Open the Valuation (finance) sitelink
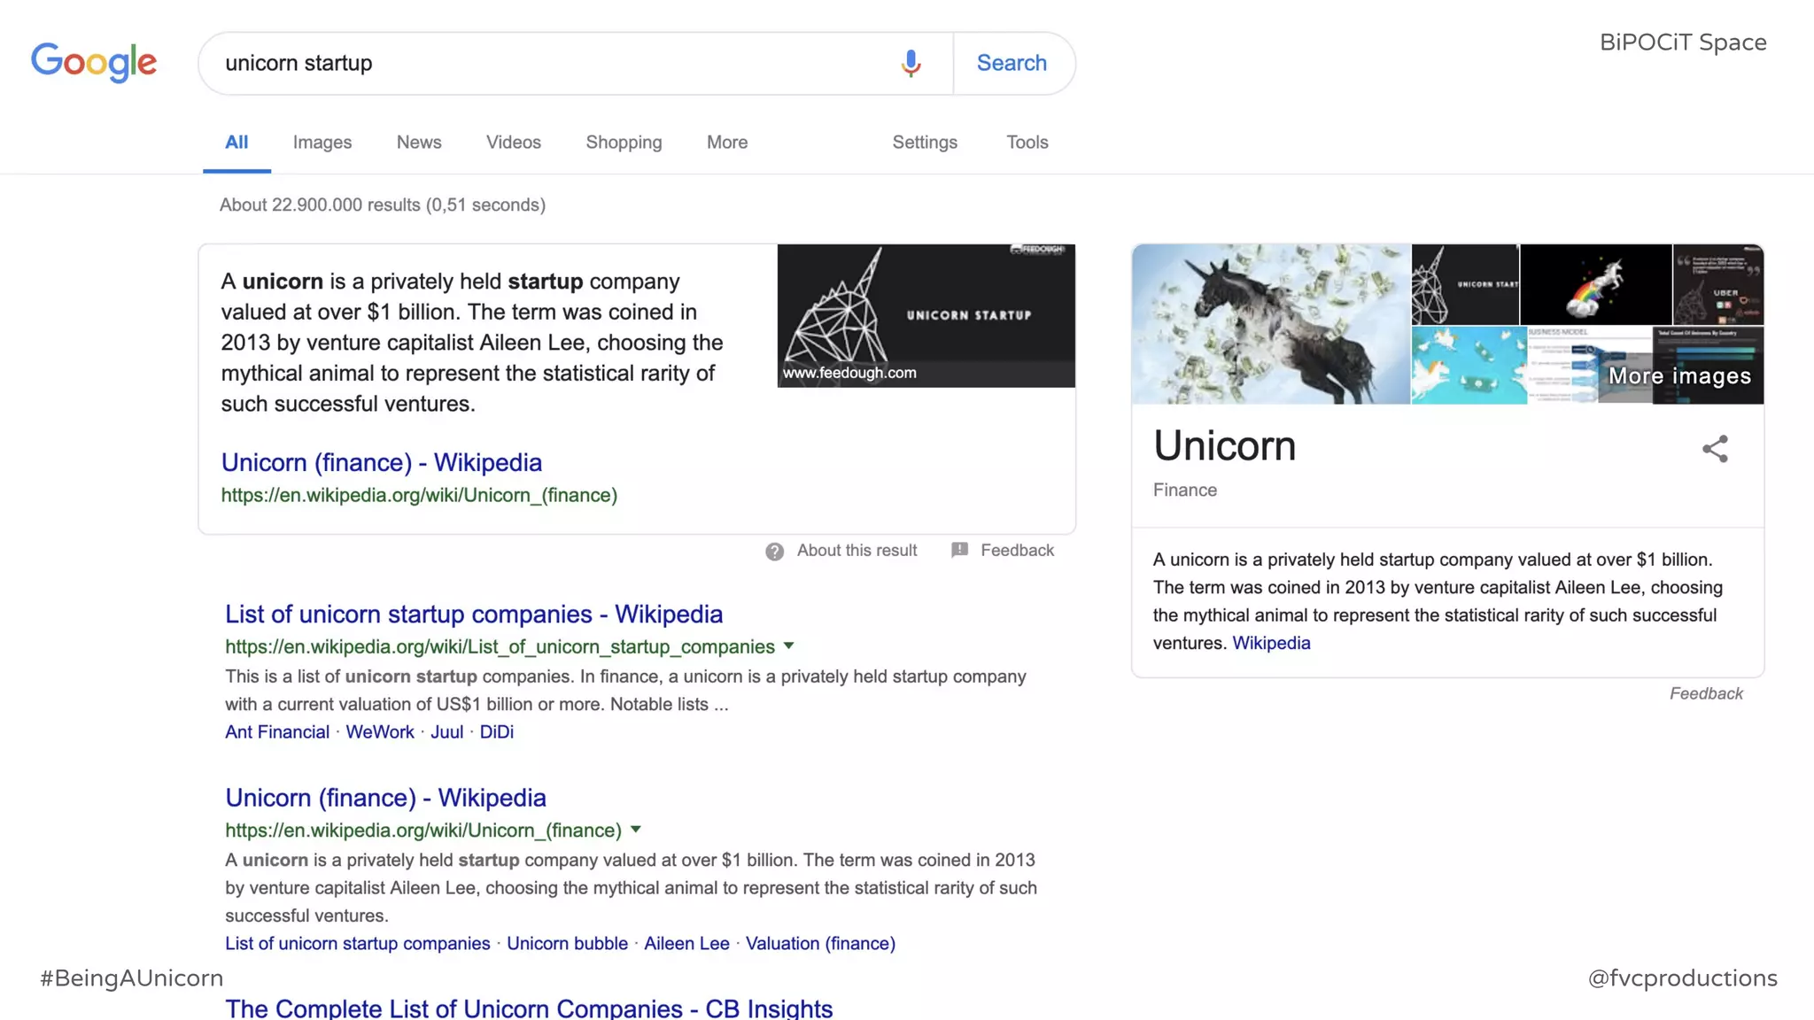 820,944
